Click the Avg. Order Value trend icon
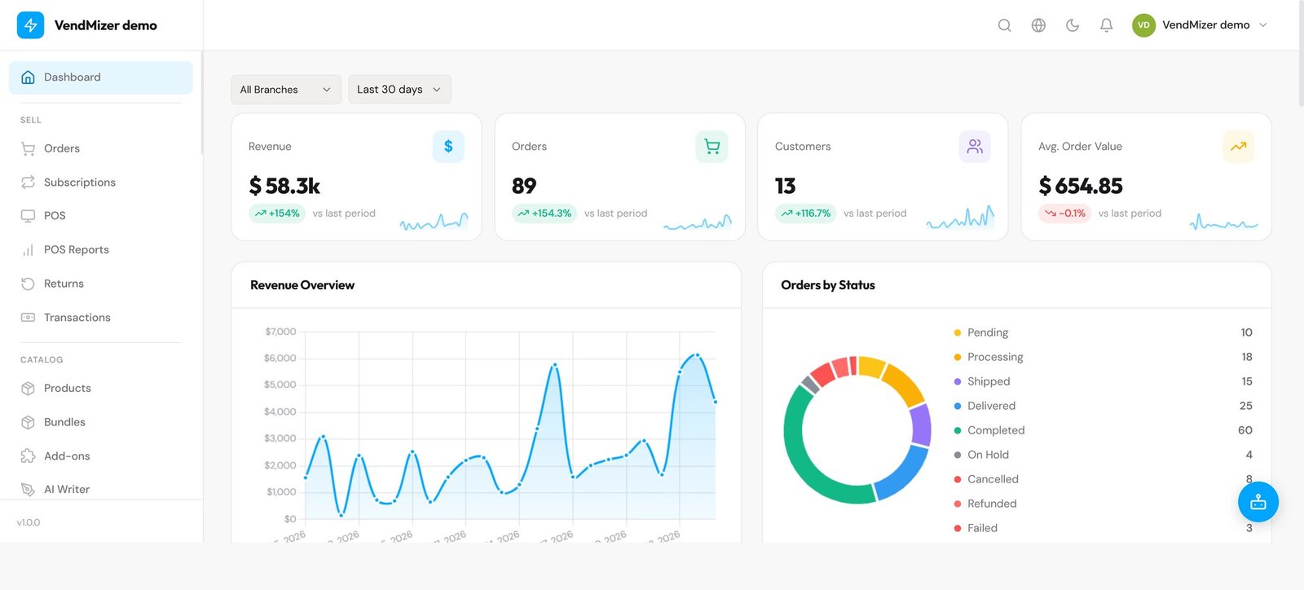This screenshot has width=1304, height=590. (x=1238, y=147)
